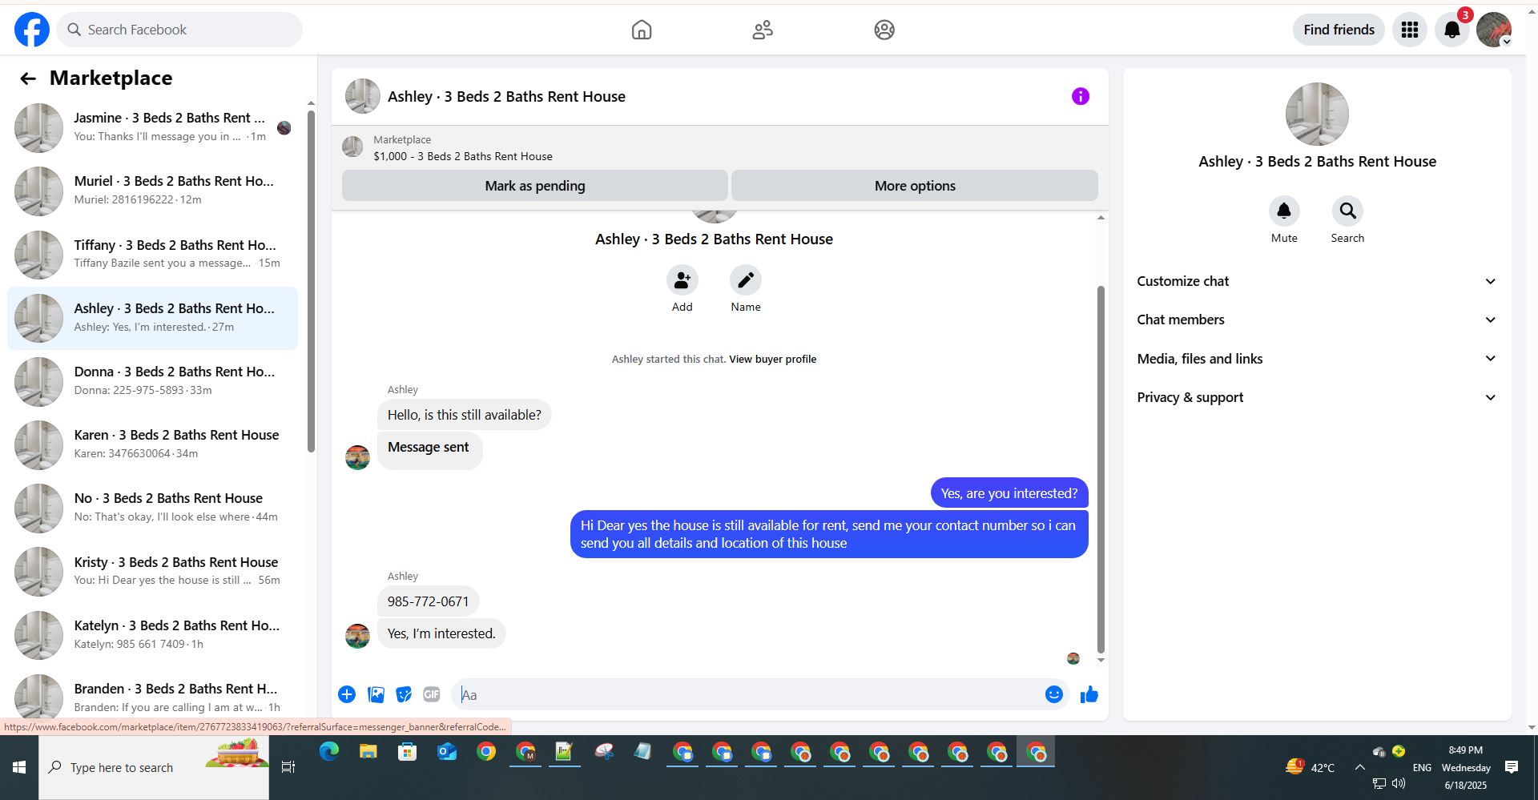Open Outlook from the taskbar

tap(447, 751)
